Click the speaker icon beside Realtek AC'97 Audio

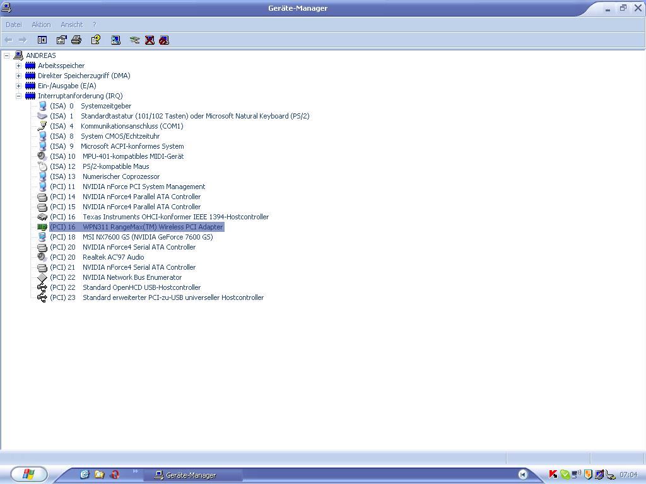(x=42, y=257)
